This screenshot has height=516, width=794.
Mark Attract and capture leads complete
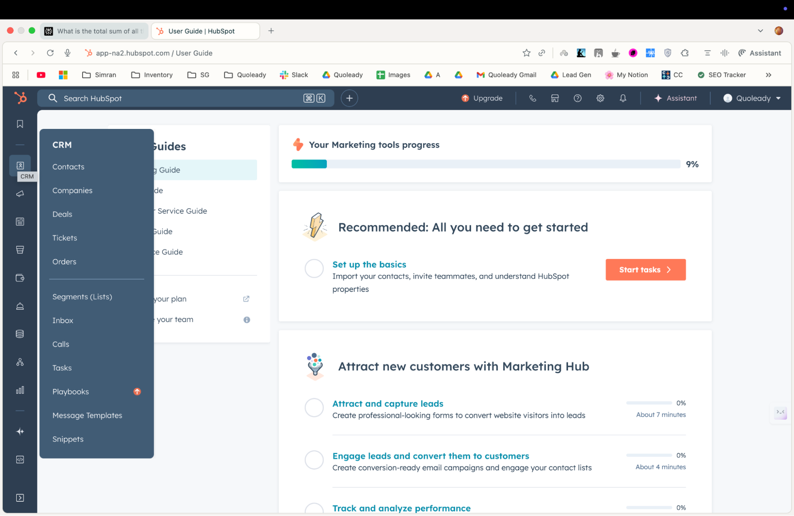point(314,408)
